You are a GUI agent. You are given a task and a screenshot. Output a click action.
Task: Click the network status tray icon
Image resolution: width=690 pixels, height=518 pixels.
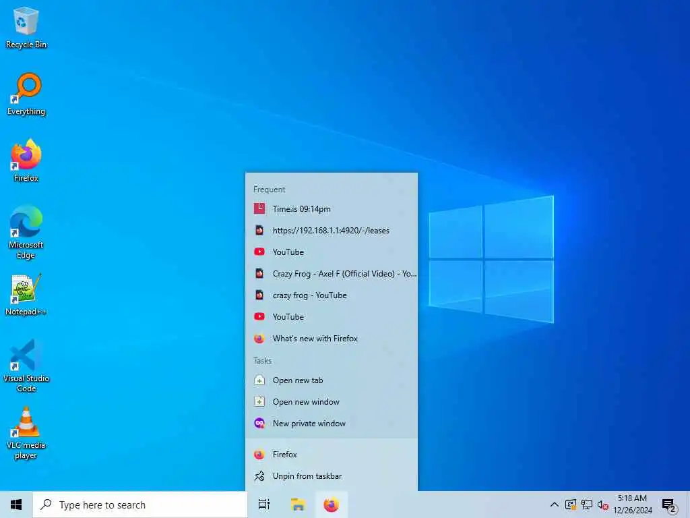click(x=587, y=505)
